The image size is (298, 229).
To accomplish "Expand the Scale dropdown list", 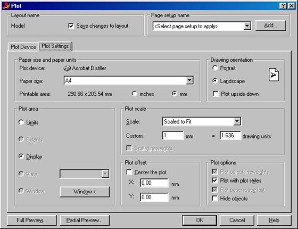I will click(237, 121).
